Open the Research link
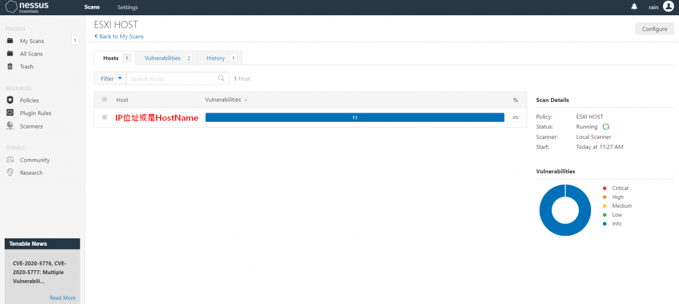This screenshot has height=304, width=679. tap(31, 173)
